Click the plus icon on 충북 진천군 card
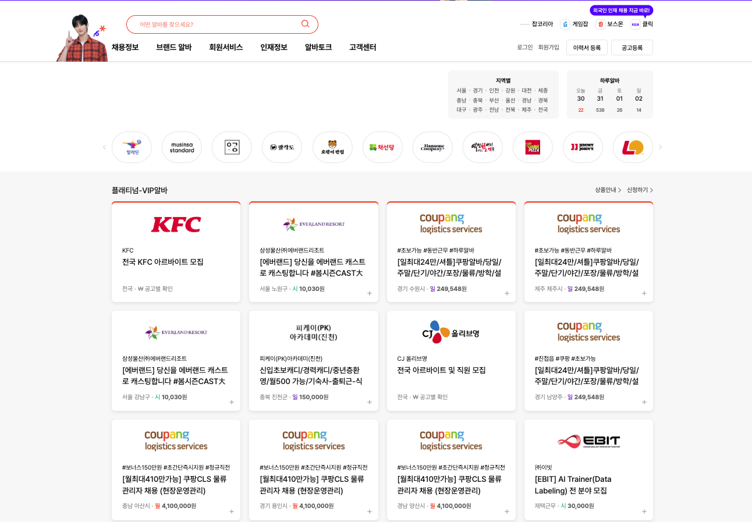 [x=370, y=402]
